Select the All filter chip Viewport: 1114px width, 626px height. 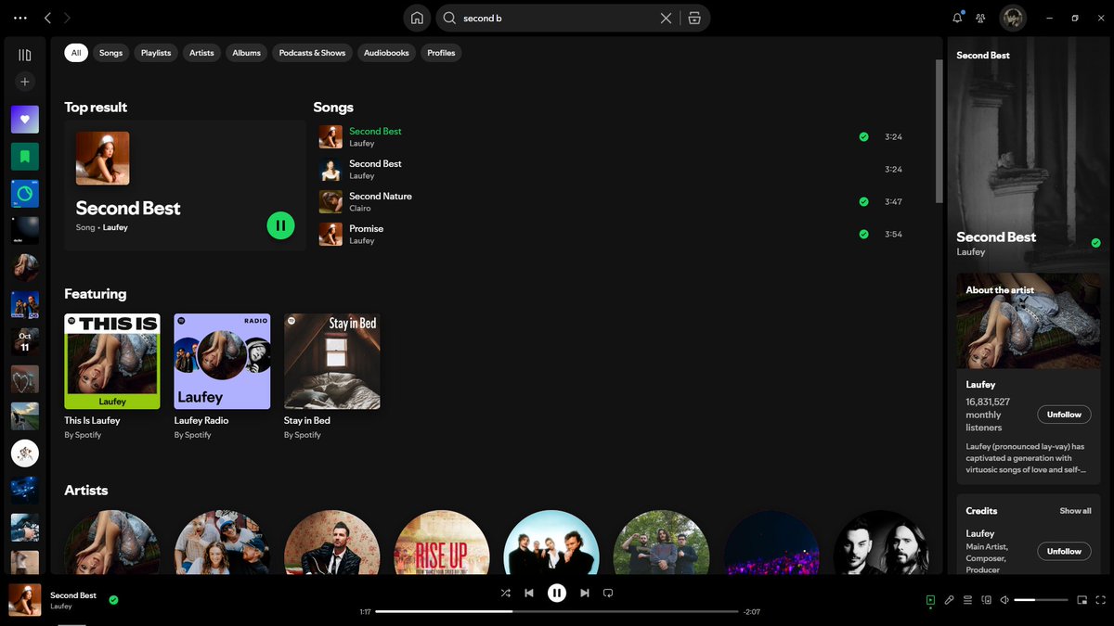point(76,53)
